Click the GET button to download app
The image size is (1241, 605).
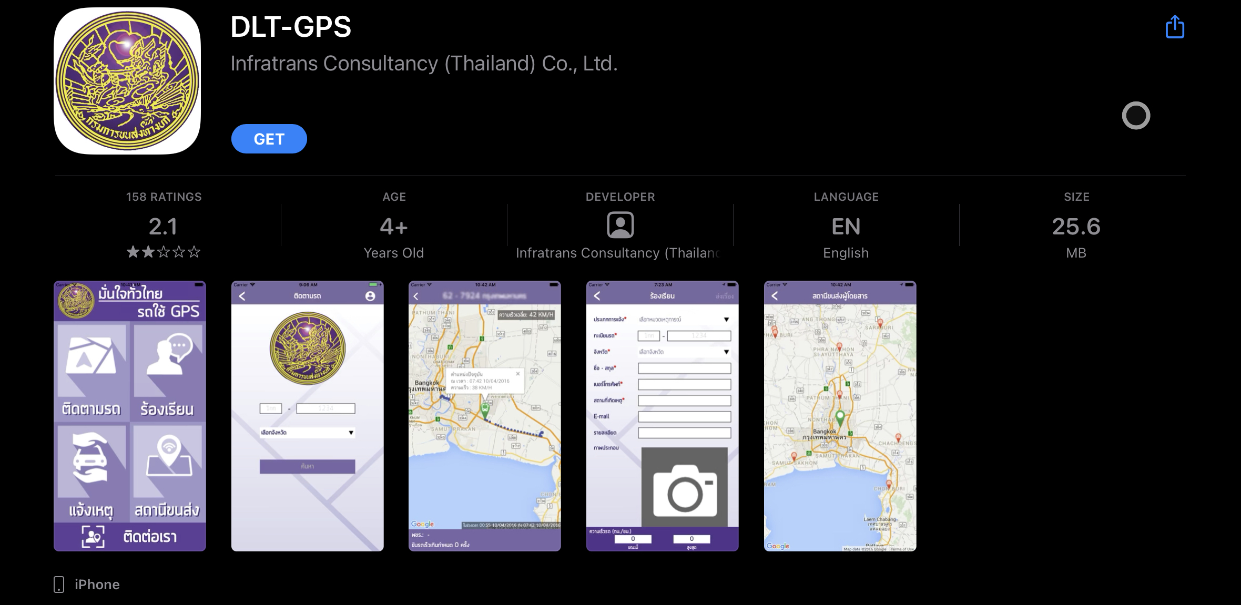click(268, 138)
